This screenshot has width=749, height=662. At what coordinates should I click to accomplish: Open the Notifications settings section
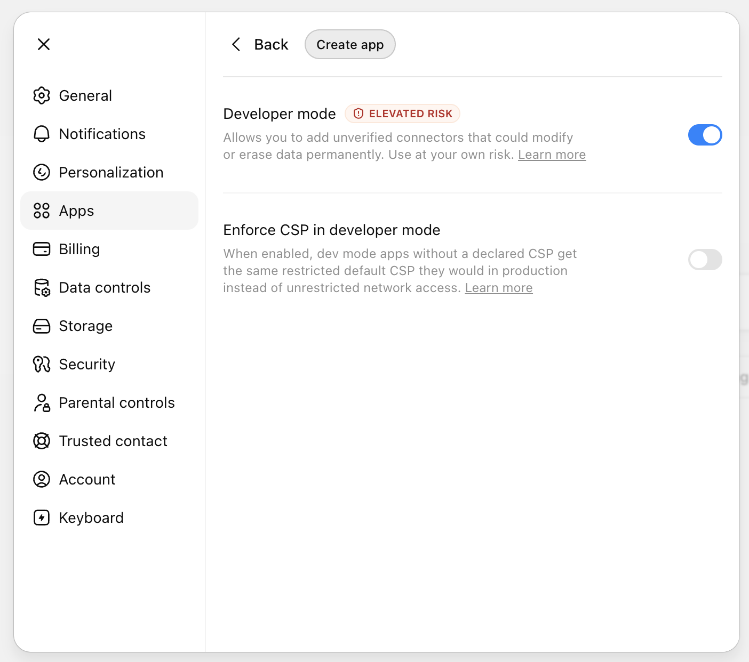click(109, 134)
